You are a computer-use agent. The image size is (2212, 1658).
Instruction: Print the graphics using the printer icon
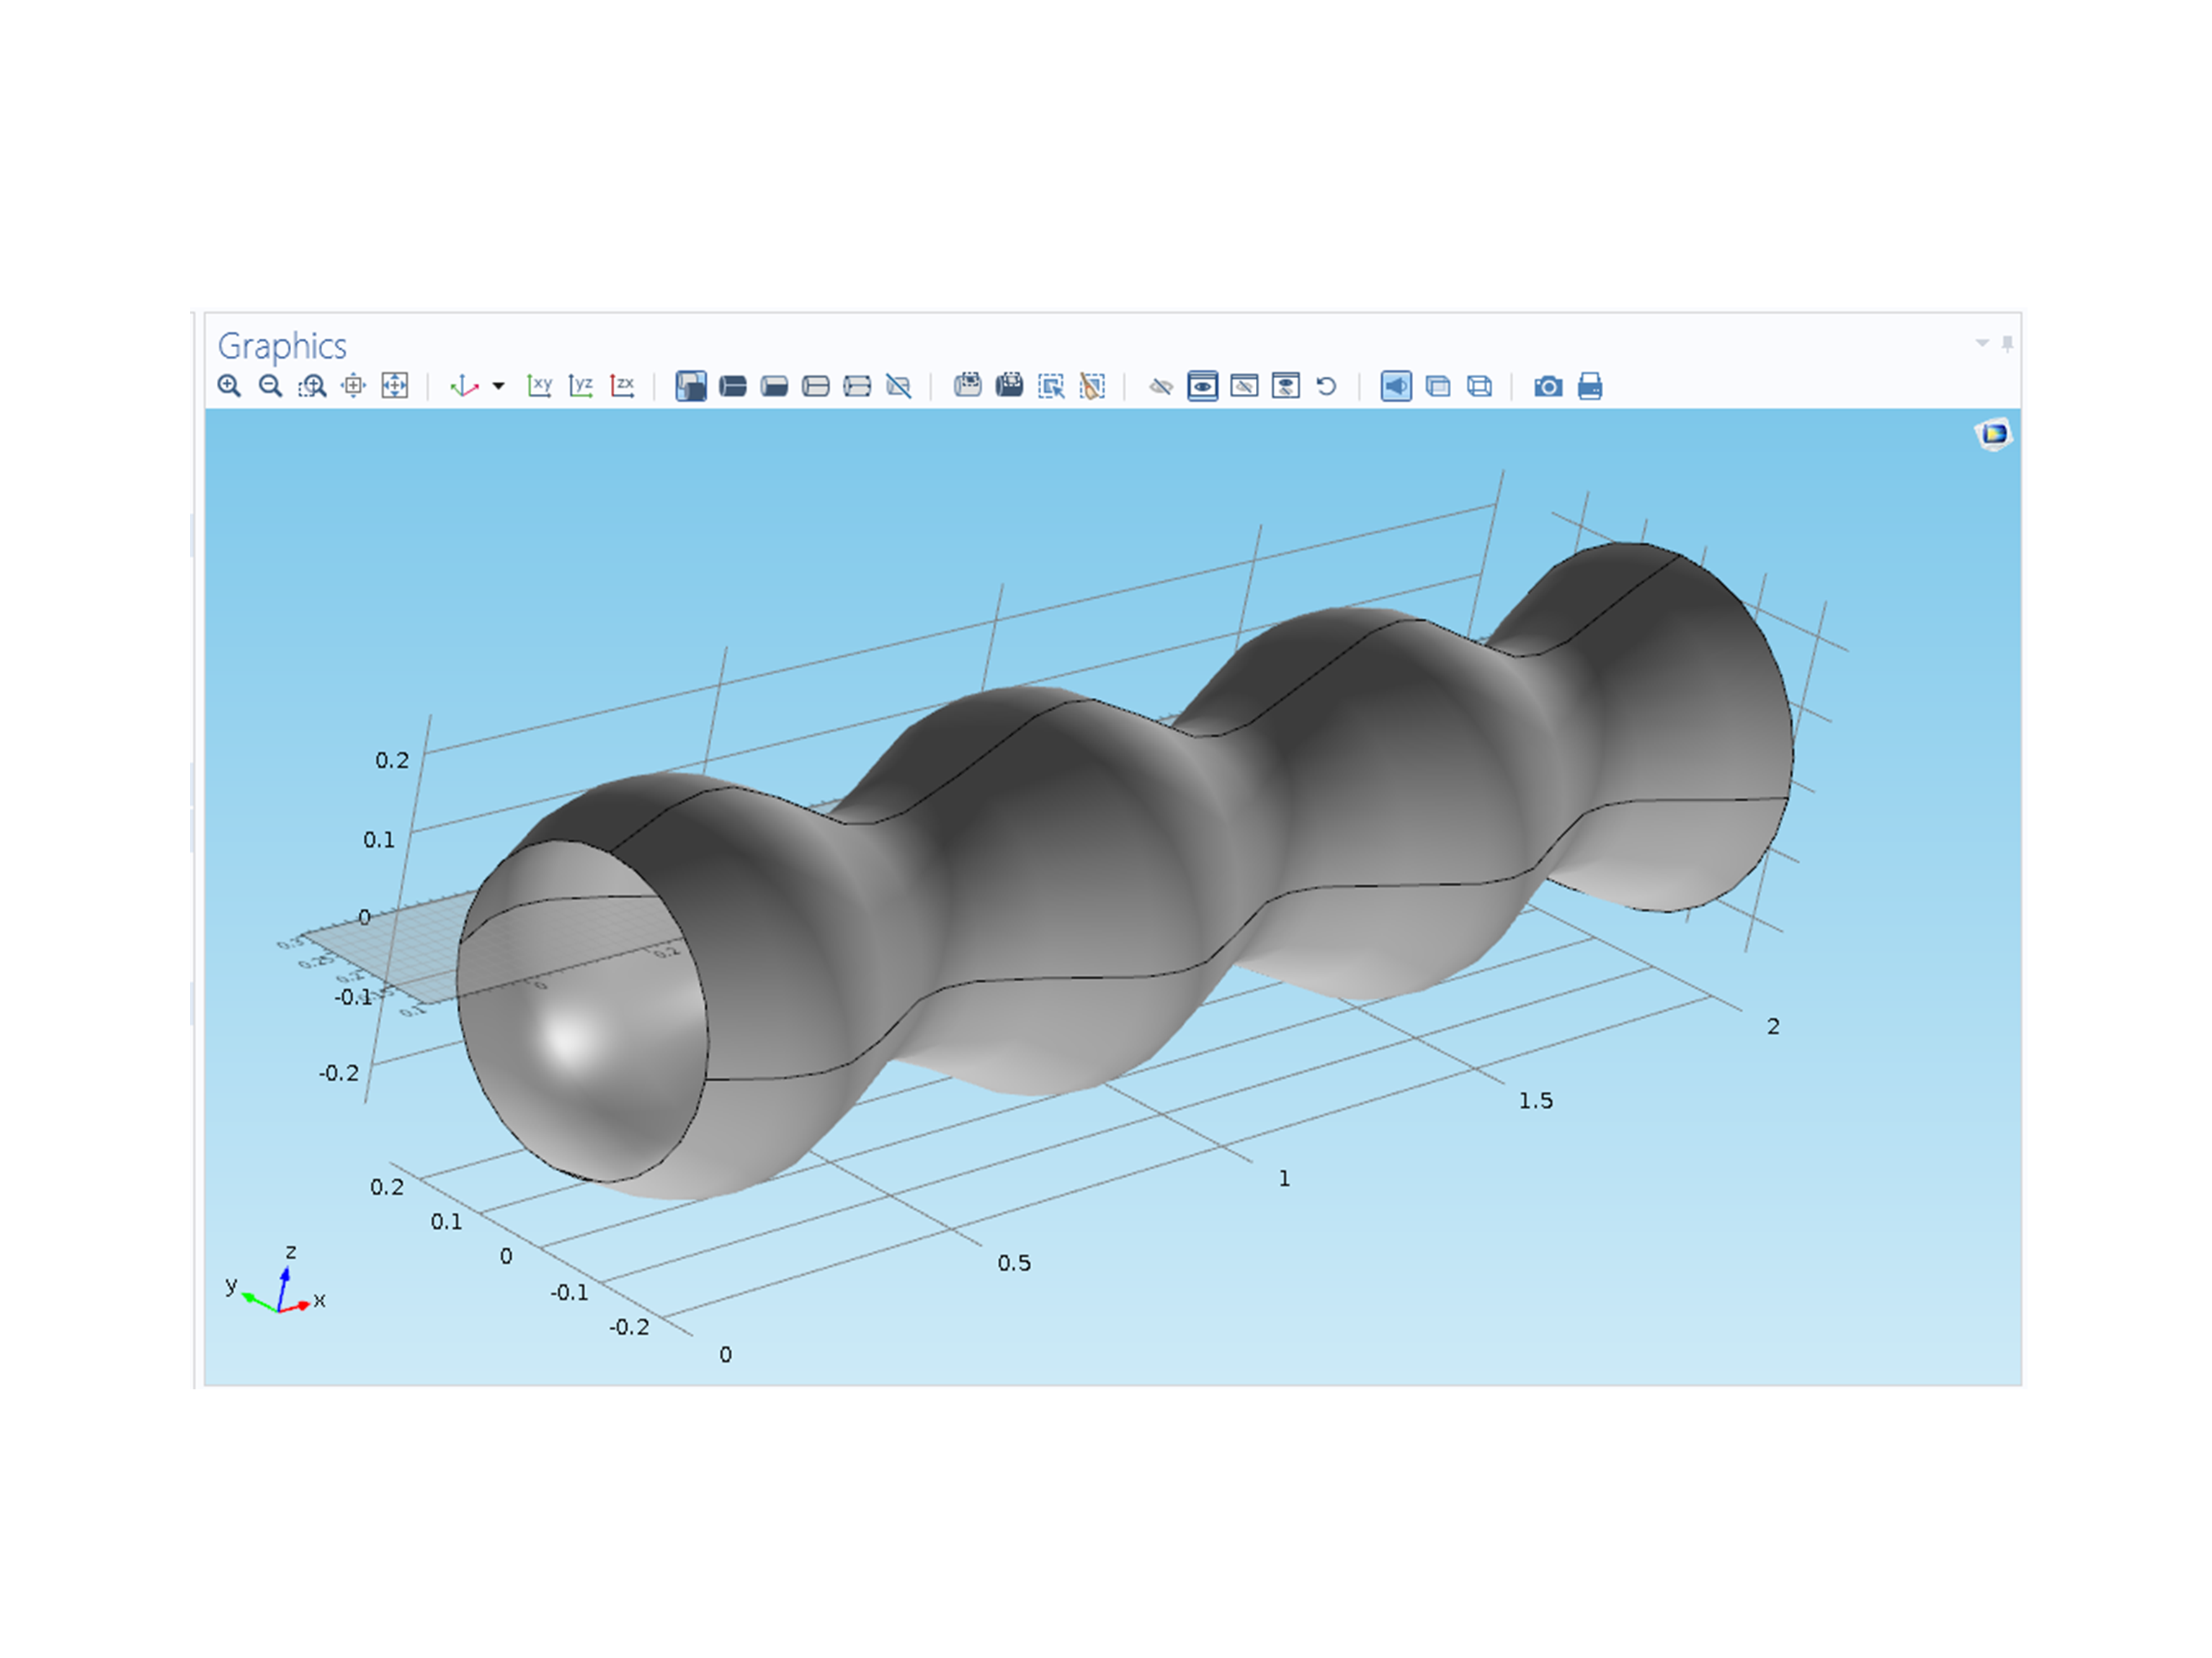point(1590,386)
